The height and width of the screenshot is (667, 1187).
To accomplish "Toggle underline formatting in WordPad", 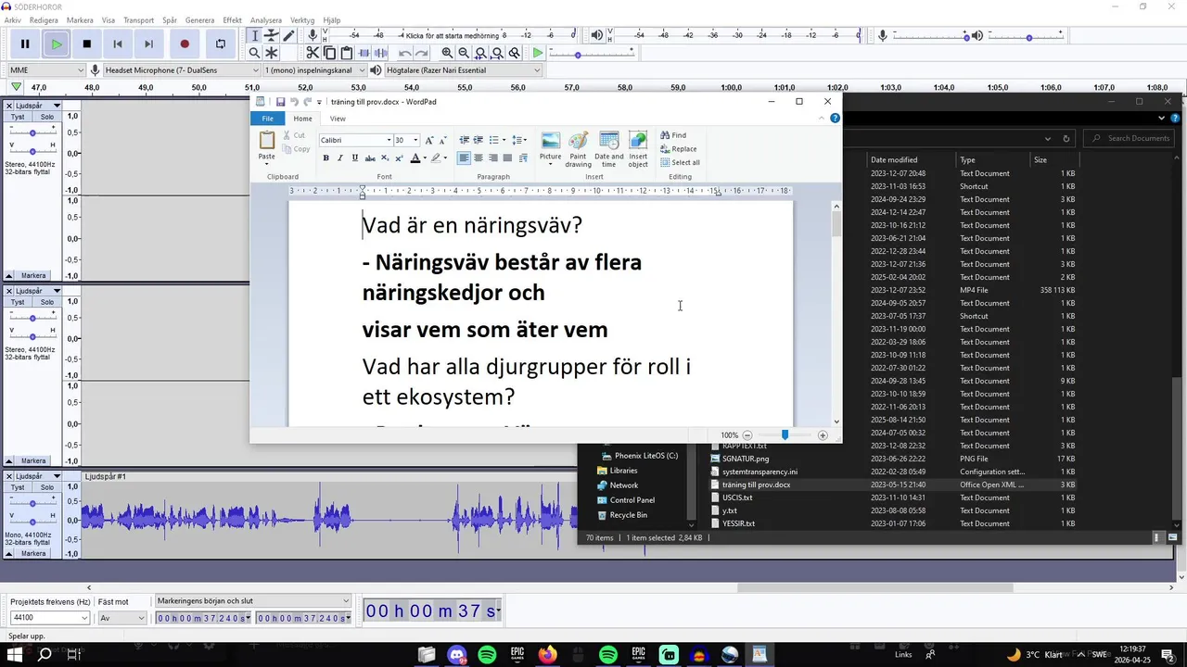I will [x=355, y=158].
